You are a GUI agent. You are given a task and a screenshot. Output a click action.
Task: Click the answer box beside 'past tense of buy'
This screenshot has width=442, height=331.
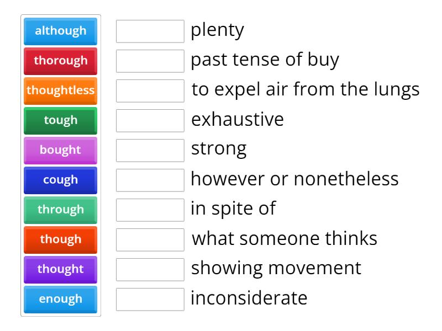point(150,61)
